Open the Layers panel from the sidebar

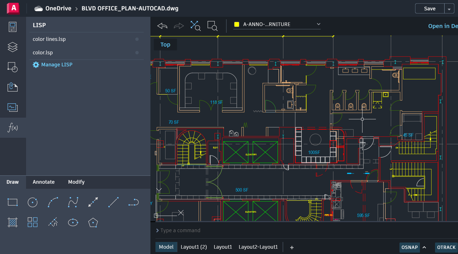pos(12,47)
